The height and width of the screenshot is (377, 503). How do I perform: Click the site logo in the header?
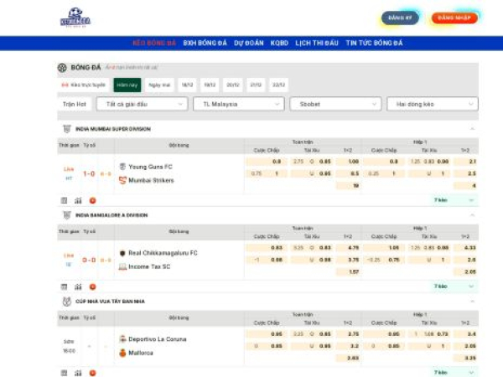point(75,17)
